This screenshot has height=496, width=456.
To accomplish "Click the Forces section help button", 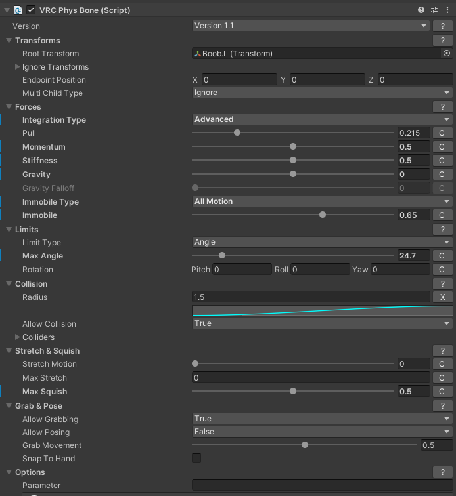I will 442,107.
